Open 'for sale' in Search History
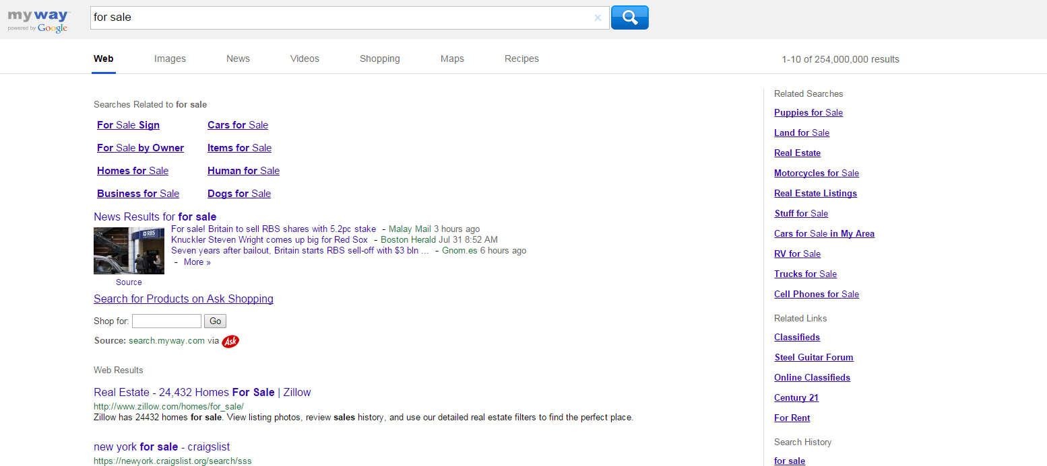Viewport: 1047px width, 466px height. tap(790, 461)
